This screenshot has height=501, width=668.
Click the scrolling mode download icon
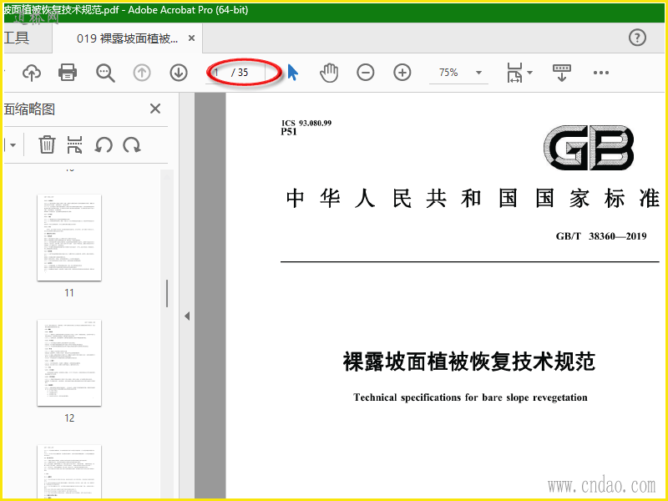pos(561,73)
